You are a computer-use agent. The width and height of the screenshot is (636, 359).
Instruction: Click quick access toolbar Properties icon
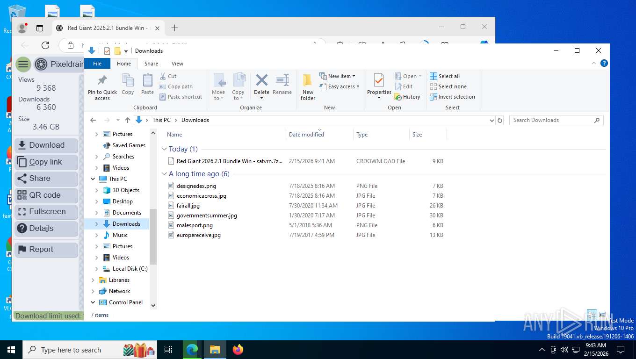coord(107,50)
